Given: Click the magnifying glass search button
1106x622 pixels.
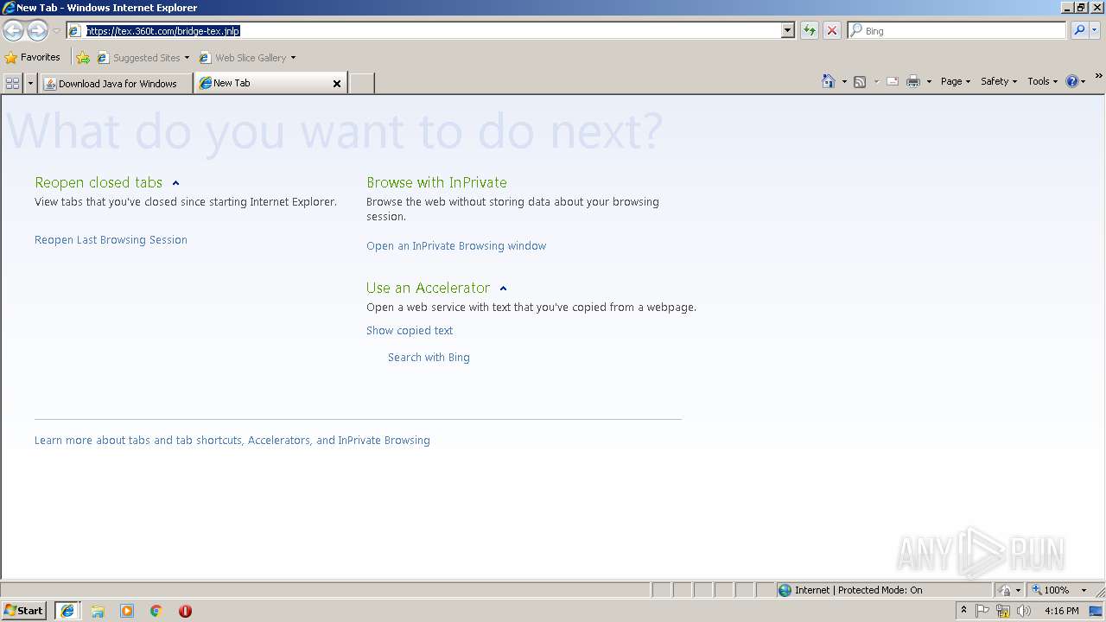Looking at the screenshot, I should click(1079, 30).
